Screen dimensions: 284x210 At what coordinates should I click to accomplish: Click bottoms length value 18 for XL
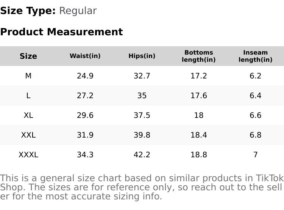(199, 115)
